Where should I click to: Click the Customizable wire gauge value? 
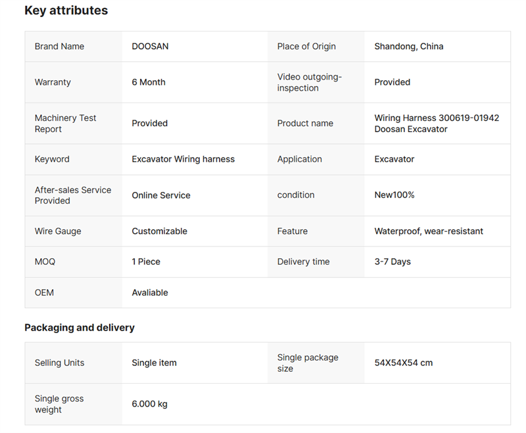tap(159, 231)
